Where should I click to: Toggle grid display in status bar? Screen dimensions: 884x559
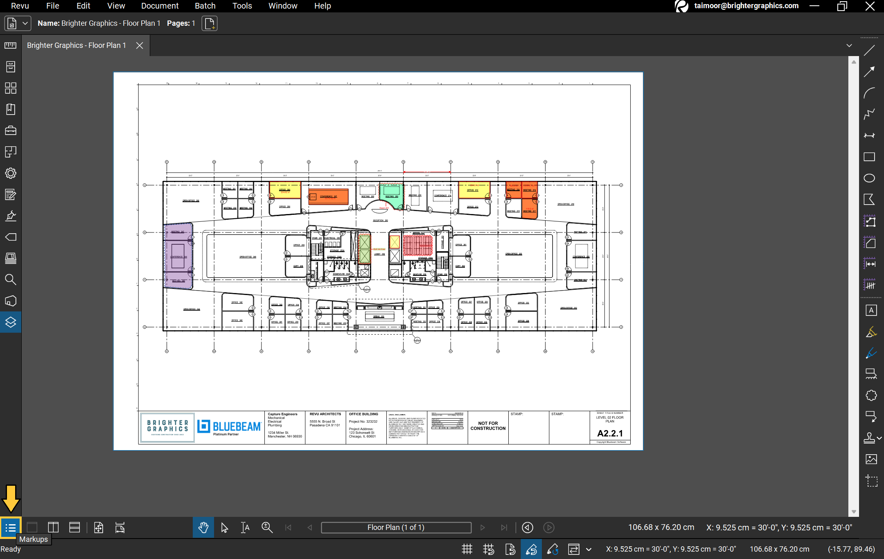point(467,549)
